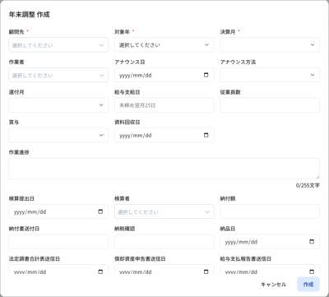Open the 顧問先 dropdown

coord(58,45)
